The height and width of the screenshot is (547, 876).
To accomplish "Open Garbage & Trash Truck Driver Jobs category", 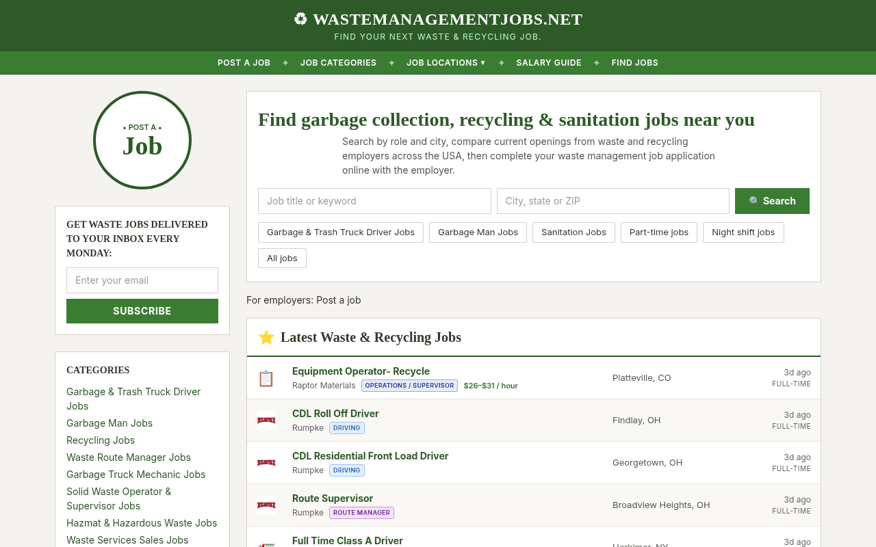I will [x=133, y=399].
